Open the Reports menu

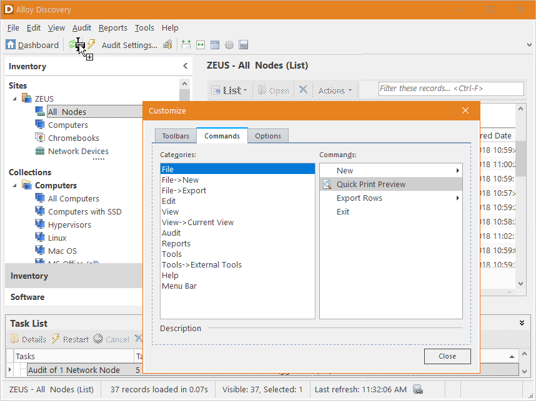(113, 27)
